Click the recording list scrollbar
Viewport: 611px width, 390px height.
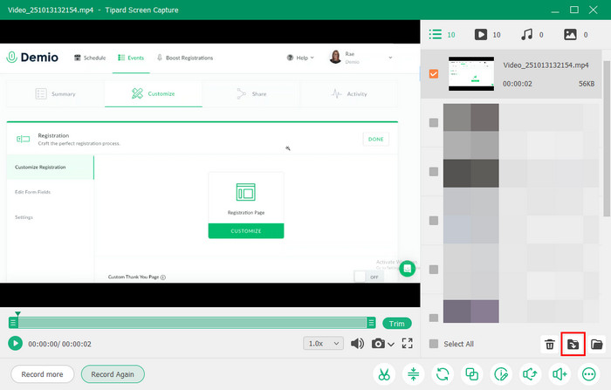[x=607, y=139]
